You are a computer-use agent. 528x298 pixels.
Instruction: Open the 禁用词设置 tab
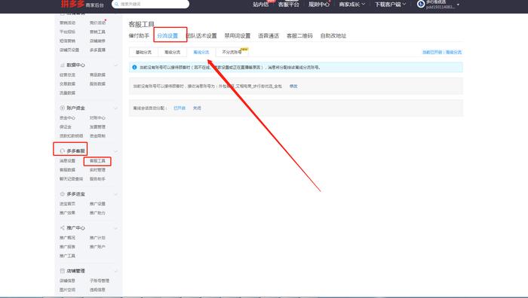click(x=238, y=35)
